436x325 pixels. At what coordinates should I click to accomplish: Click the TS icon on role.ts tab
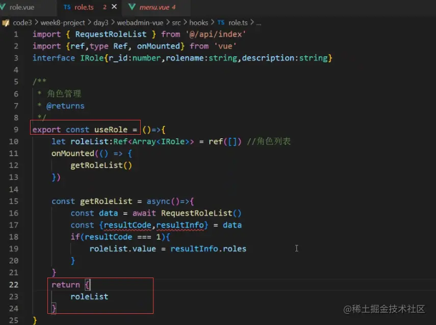coord(67,7)
